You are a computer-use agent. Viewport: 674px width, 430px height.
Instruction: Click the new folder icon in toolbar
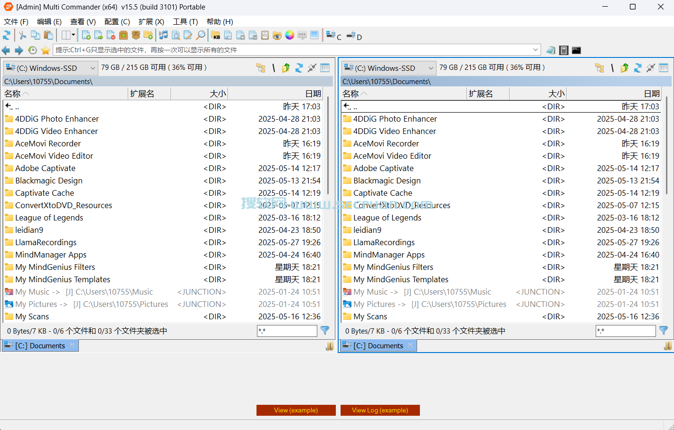tap(148, 35)
